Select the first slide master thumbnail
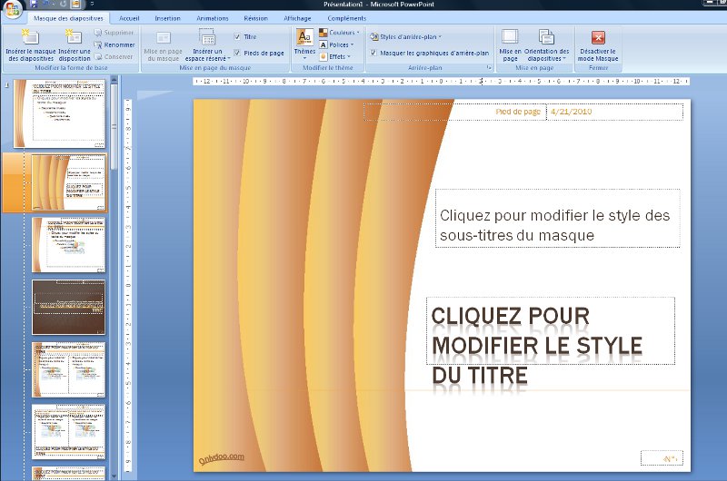This screenshot has width=727, height=481. 59,113
